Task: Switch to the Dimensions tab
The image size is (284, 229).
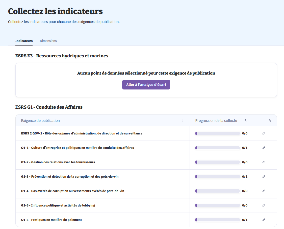Action: (x=48, y=41)
